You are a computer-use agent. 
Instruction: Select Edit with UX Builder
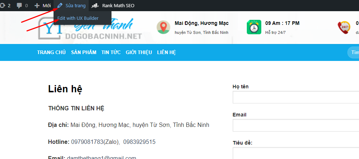(78, 18)
